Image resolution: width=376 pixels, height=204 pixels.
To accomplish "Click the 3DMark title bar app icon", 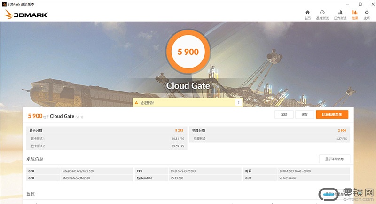I will coord(4,4).
